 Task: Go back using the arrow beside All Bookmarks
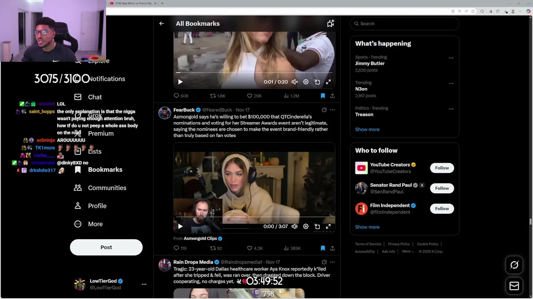tap(162, 24)
